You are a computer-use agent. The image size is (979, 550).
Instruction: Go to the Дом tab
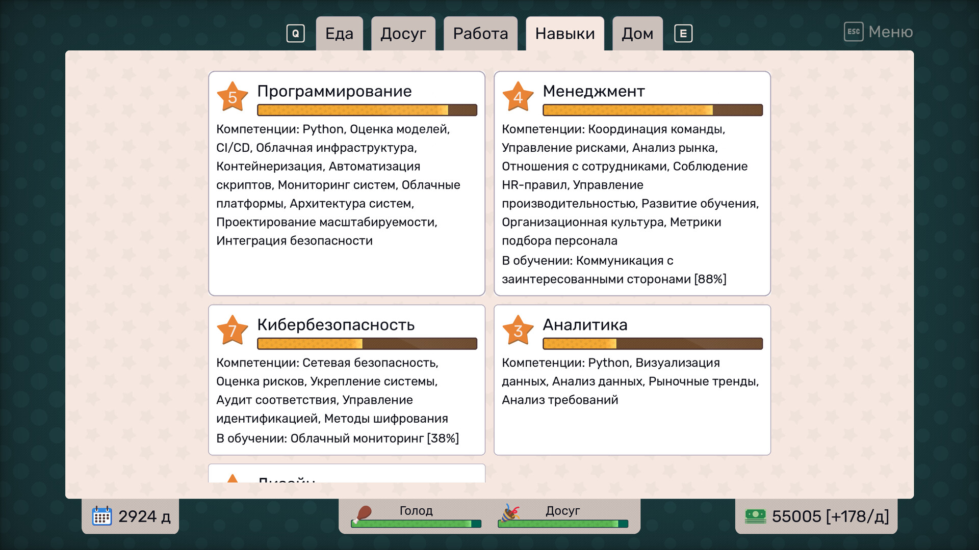[637, 34]
